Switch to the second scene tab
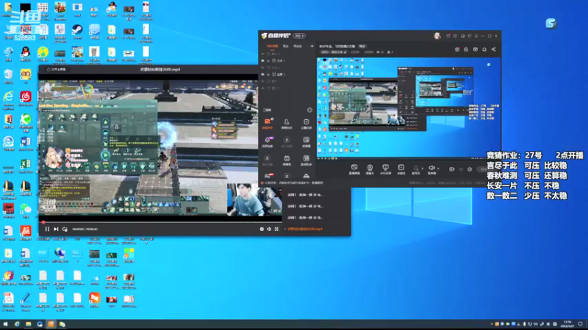Image resolution: width=588 pixels, height=330 pixels. point(286,46)
